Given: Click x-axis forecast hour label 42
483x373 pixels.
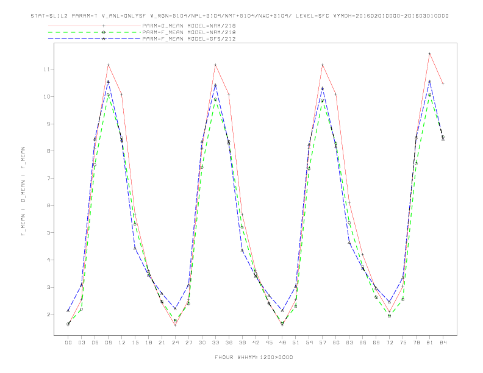Looking at the screenshot, I should click(x=256, y=343).
